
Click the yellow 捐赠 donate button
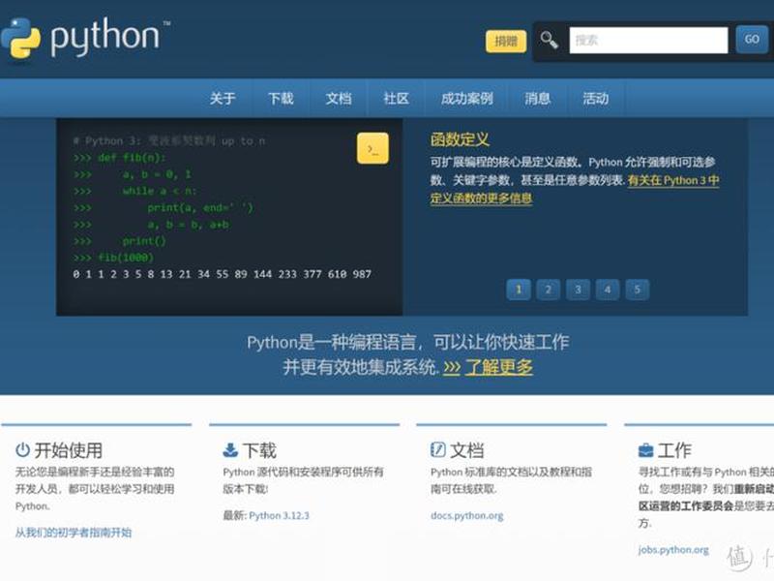point(506,41)
